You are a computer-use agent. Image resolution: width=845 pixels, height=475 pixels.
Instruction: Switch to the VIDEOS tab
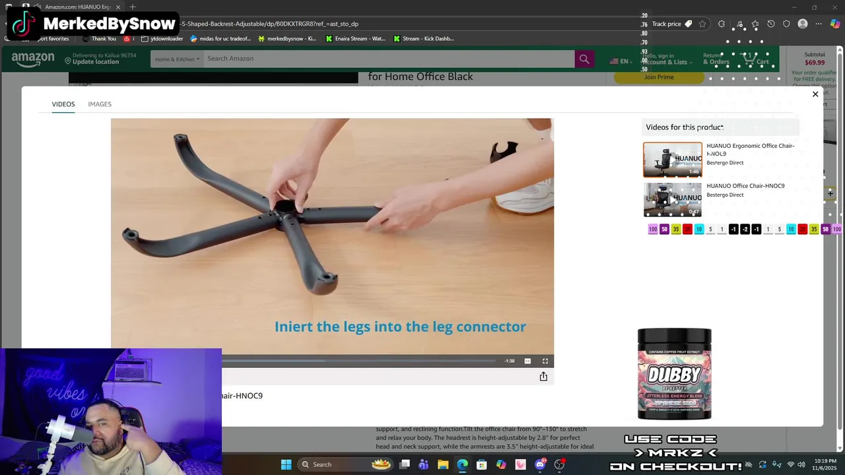point(63,104)
